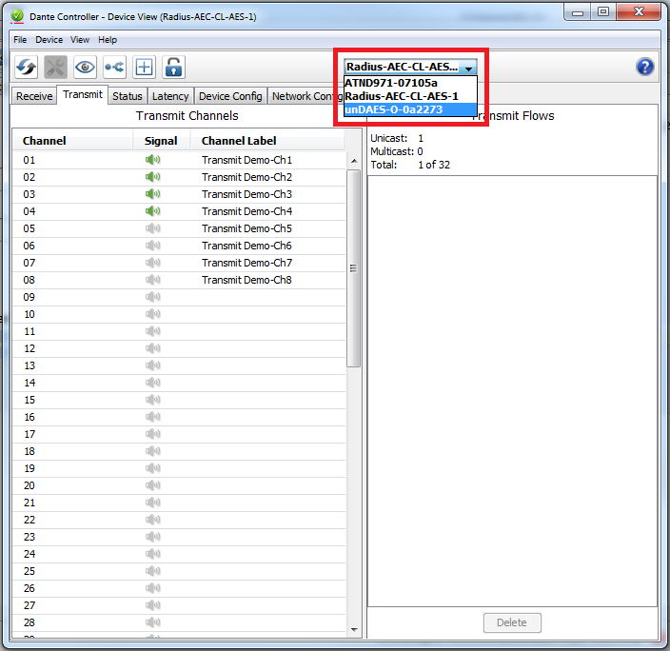
Task: Click the Channel column header
Action: pyautogui.click(x=72, y=141)
